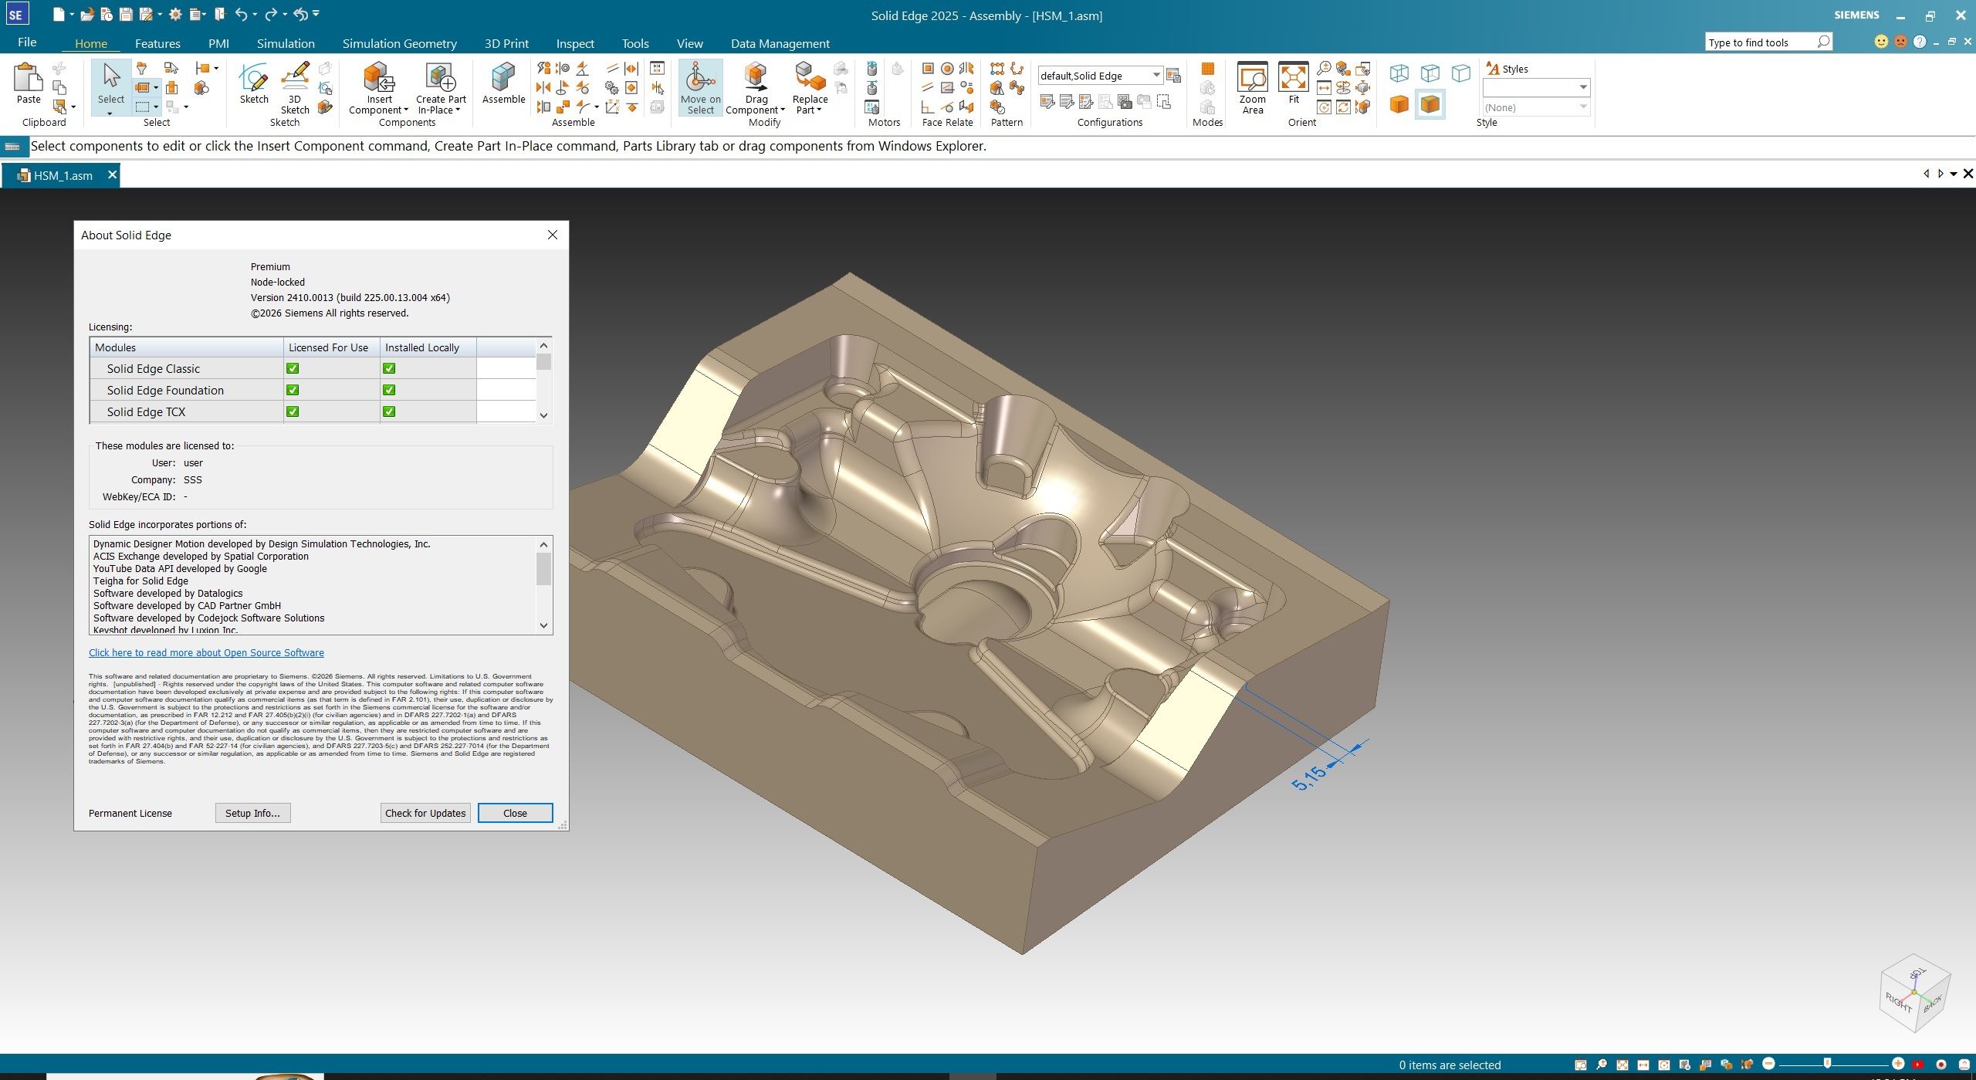Click the Assemble command icon

click(x=503, y=77)
